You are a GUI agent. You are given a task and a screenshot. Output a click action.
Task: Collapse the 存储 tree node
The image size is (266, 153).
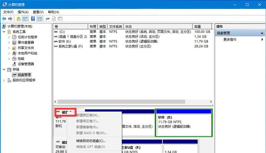point(4,69)
